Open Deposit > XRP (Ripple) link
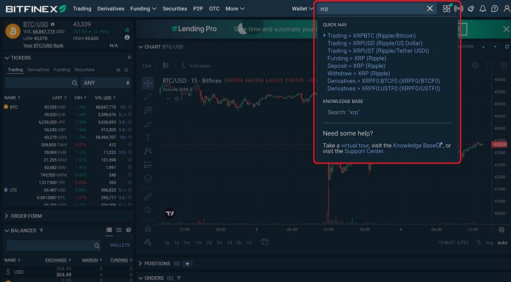 [356, 66]
